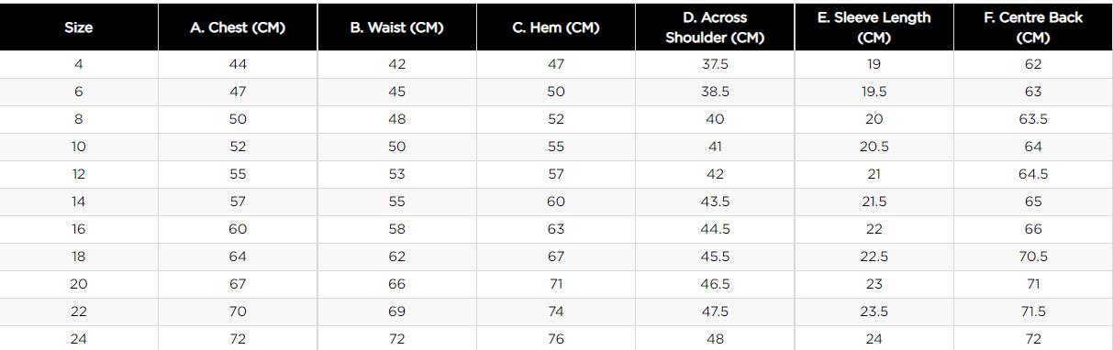The height and width of the screenshot is (350, 1113).
Task: Click the size 10 row label
Action: 79,147
